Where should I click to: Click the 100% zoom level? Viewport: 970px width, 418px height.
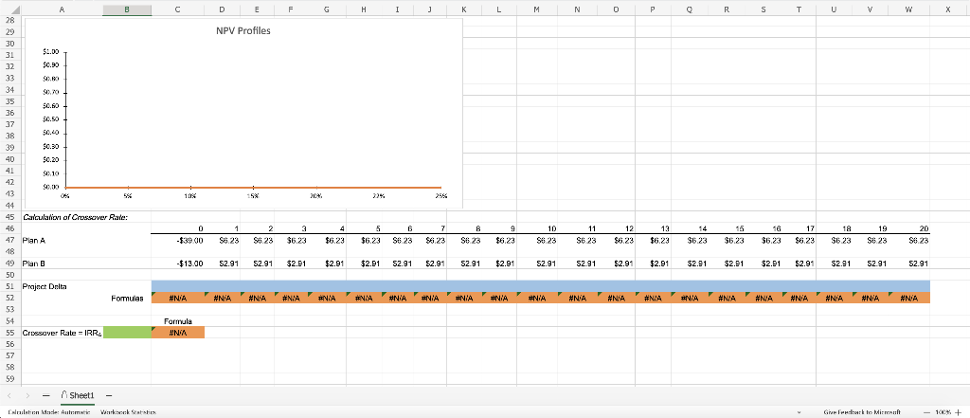[943, 411]
